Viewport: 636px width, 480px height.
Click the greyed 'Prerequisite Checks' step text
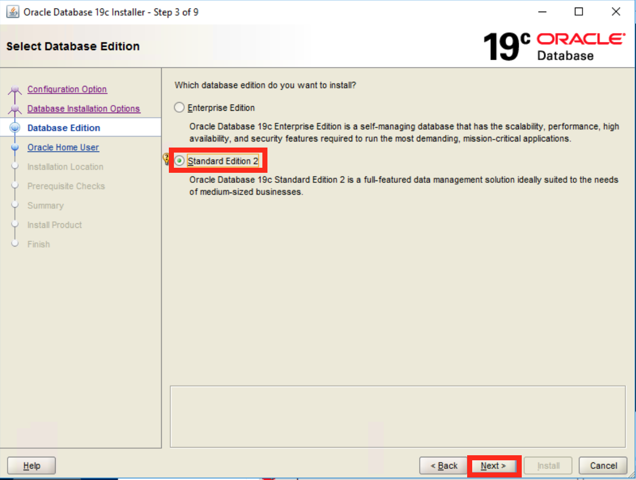(x=66, y=186)
